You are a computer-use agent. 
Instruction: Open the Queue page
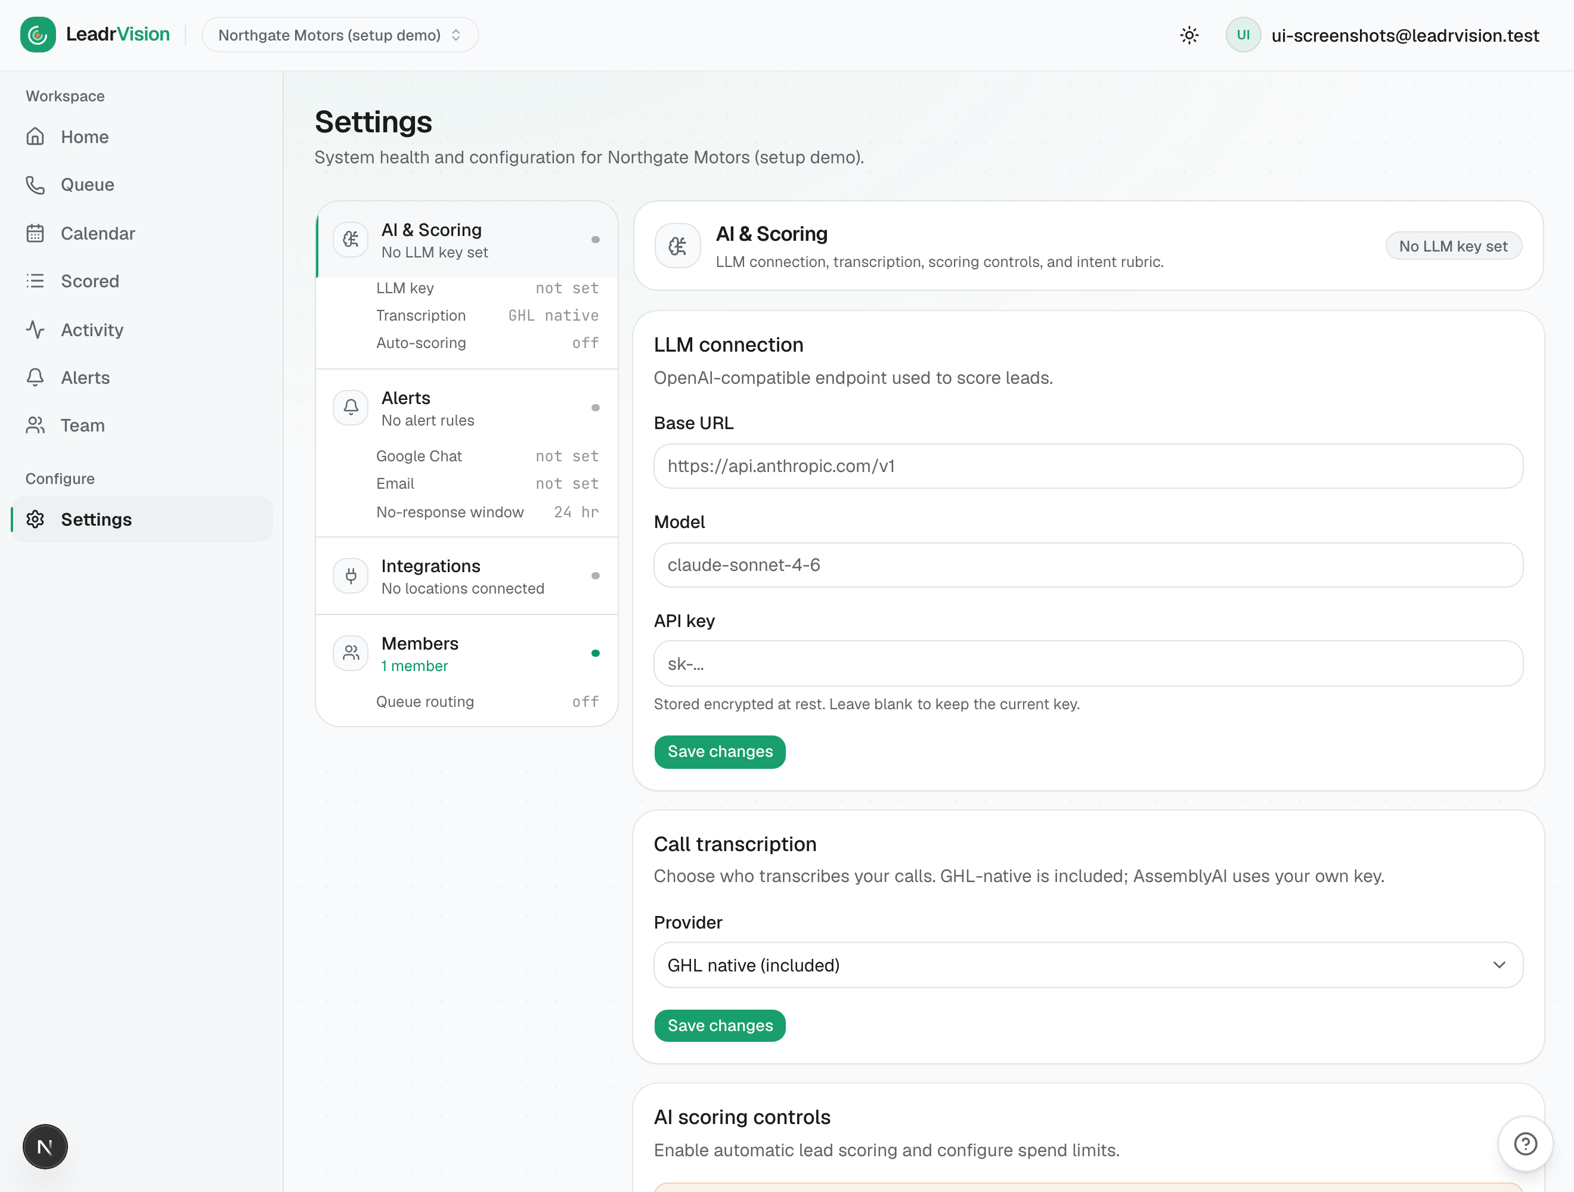(x=142, y=185)
